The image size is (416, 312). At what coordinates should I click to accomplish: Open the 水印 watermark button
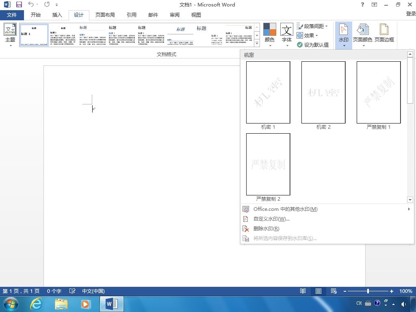click(343, 36)
